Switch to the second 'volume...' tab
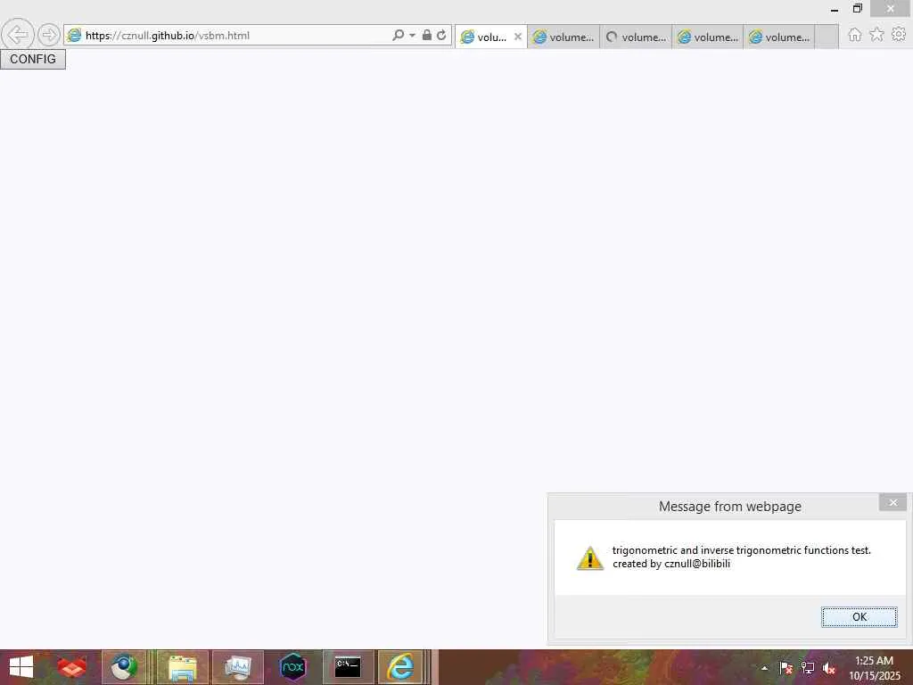913x685 pixels. [563, 37]
